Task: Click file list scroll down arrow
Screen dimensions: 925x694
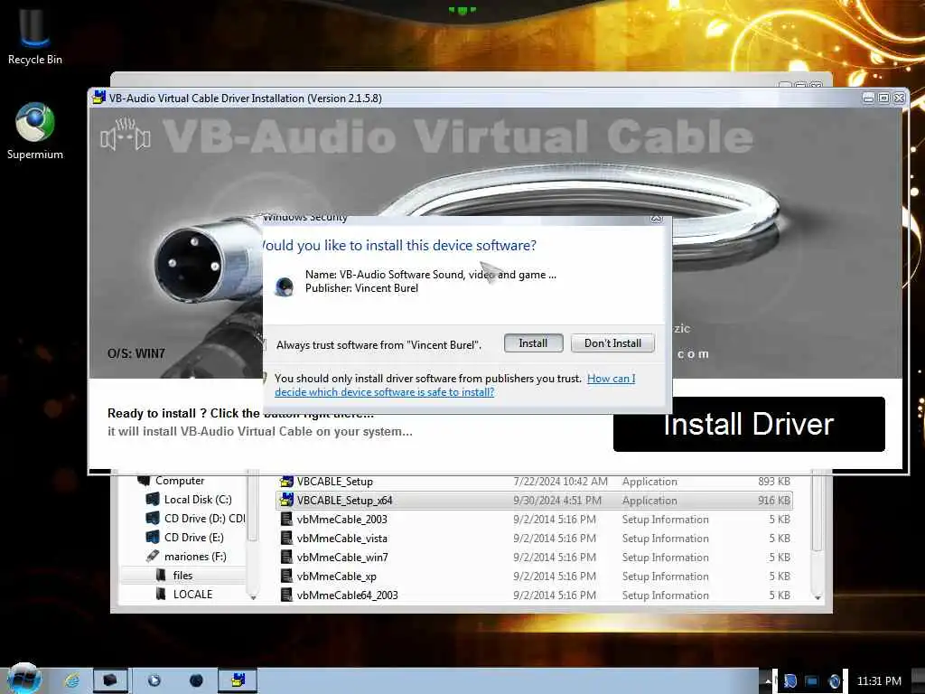Action: [818, 598]
